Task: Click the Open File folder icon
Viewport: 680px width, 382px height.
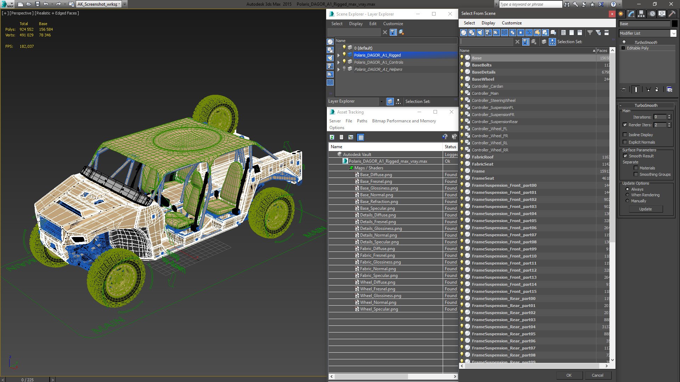Action: tap(29, 4)
